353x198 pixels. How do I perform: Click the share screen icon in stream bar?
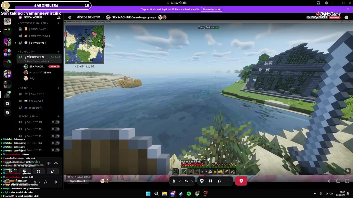(202, 181)
